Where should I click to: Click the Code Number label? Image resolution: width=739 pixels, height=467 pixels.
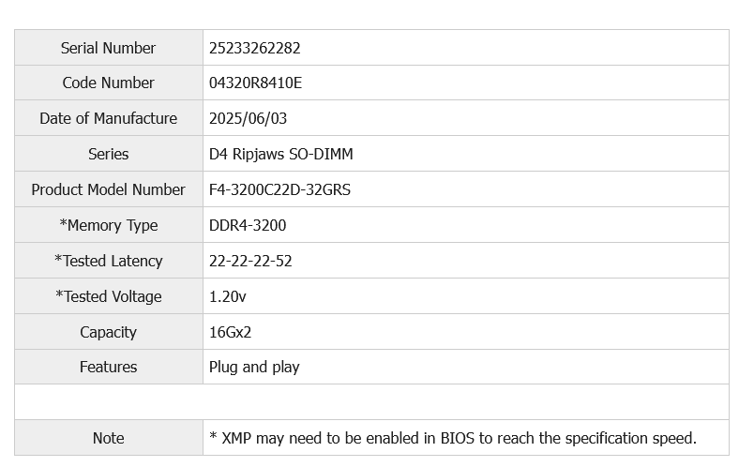pos(108,83)
